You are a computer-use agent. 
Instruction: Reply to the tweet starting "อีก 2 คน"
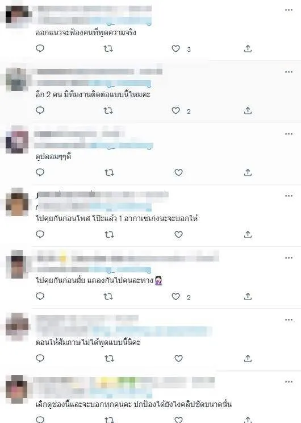[x=40, y=111]
